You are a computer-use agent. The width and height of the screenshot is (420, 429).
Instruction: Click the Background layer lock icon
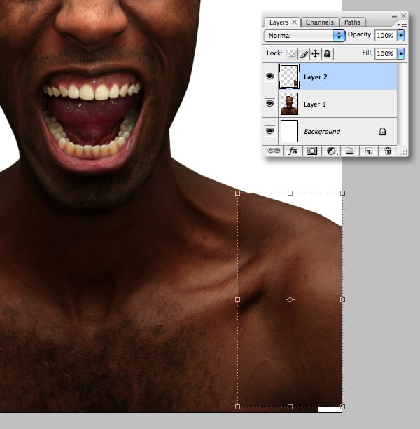(x=382, y=131)
